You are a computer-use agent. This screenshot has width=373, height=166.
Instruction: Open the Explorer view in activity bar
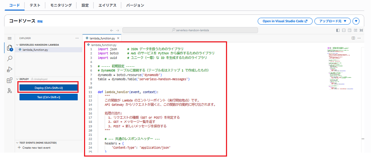coord(9,48)
